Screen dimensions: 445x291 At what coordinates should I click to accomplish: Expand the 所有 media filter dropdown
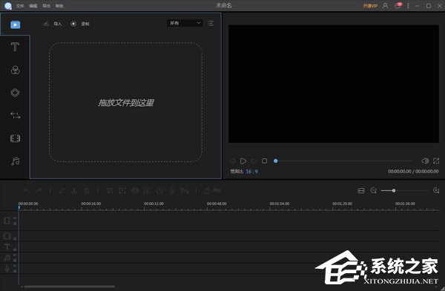185,23
